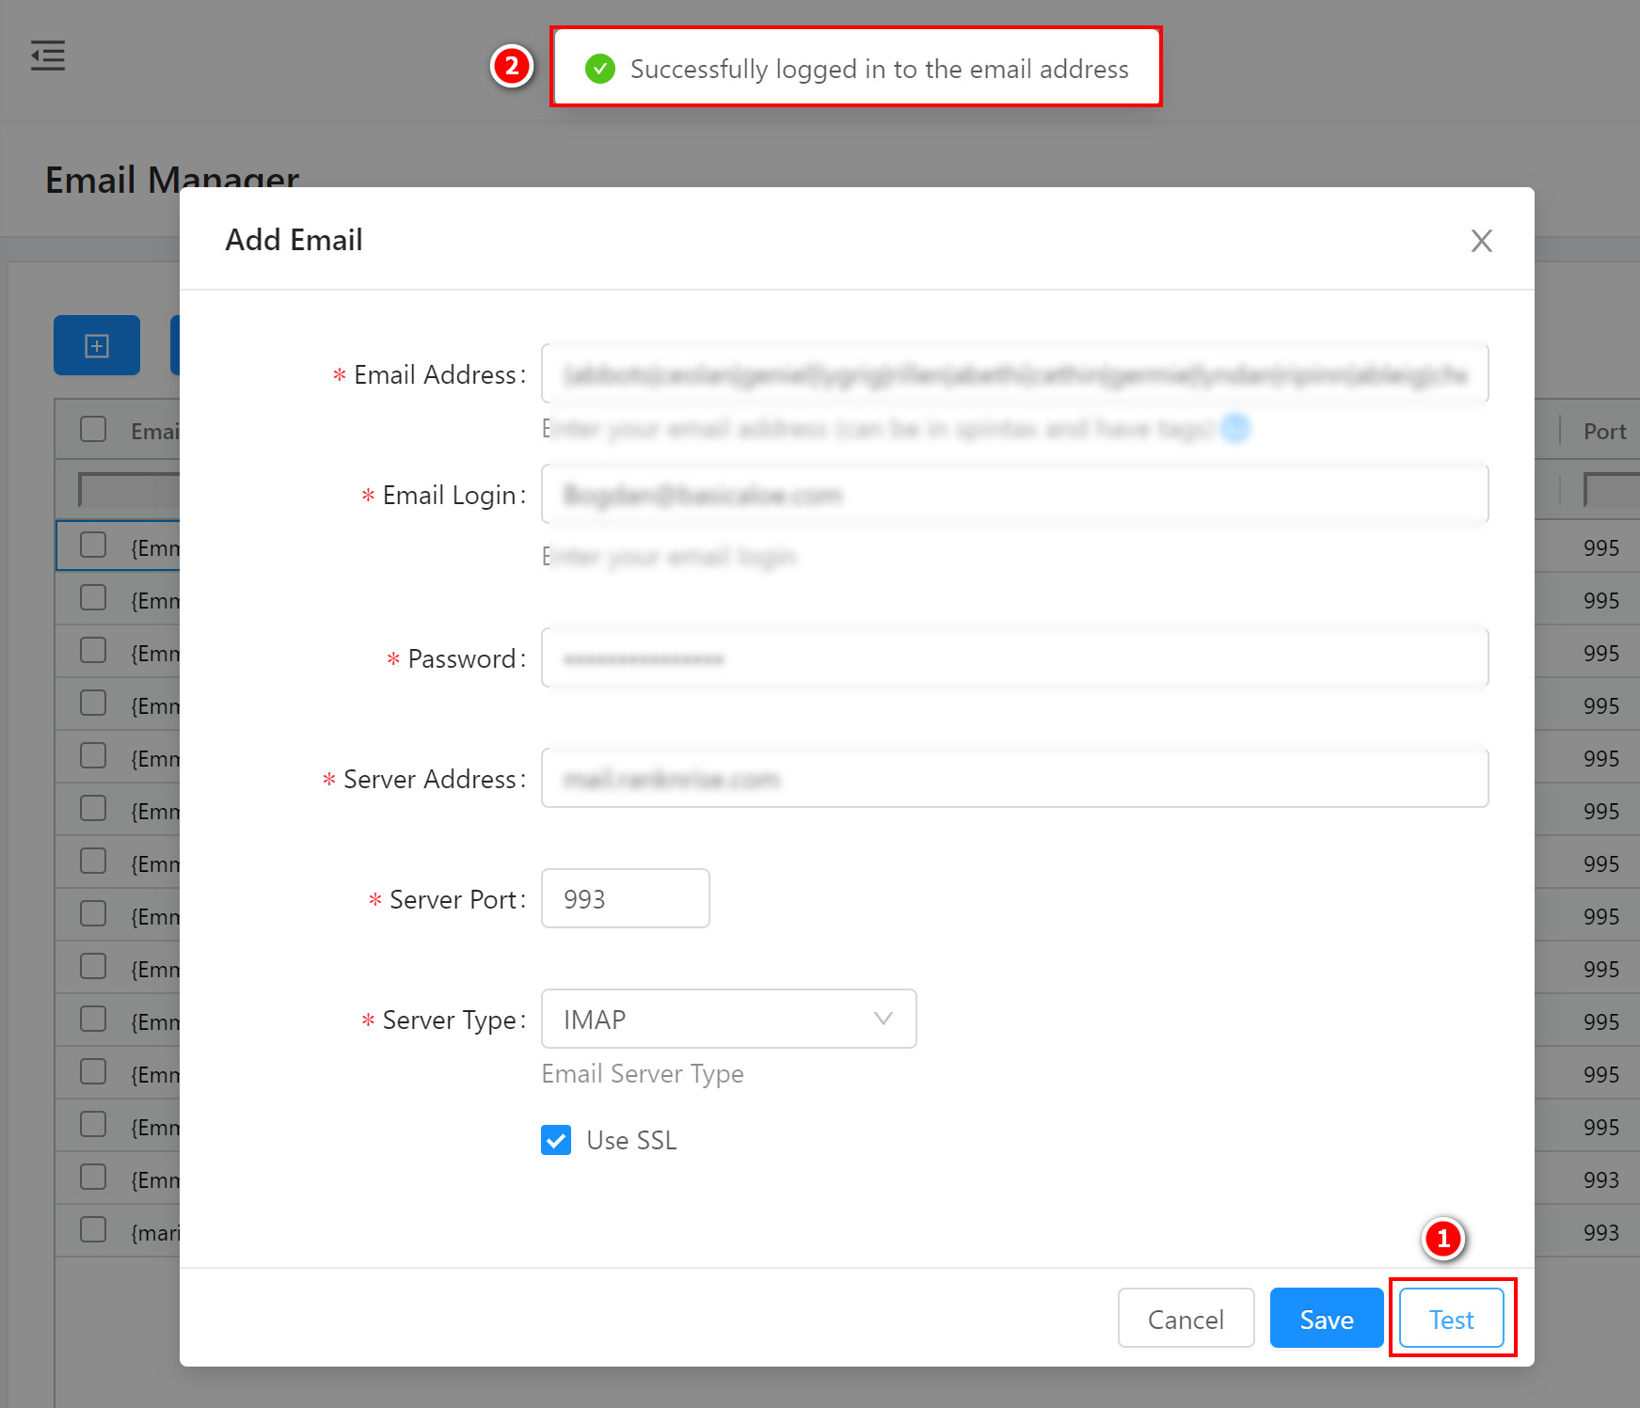Tick the checkbox in the first table row
Viewport: 1640px width, 1408px height.
93,546
